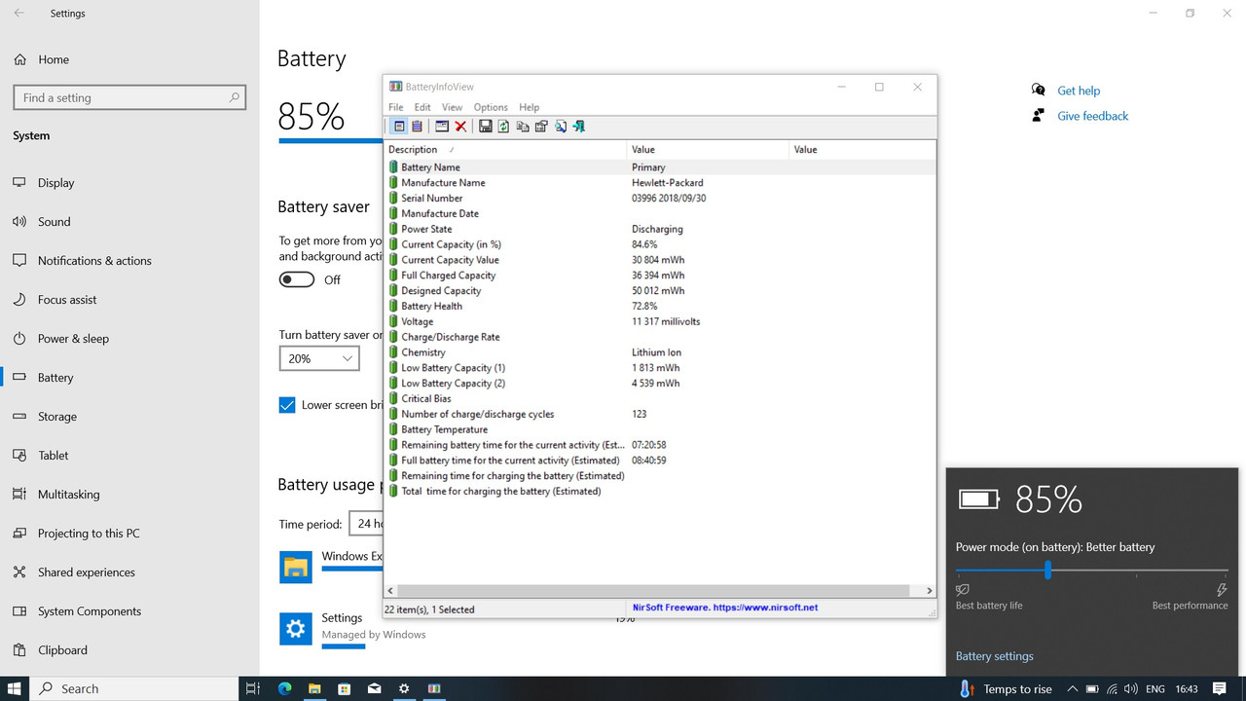Click the Get help link
The height and width of the screenshot is (701, 1246).
[x=1079, y=90]
